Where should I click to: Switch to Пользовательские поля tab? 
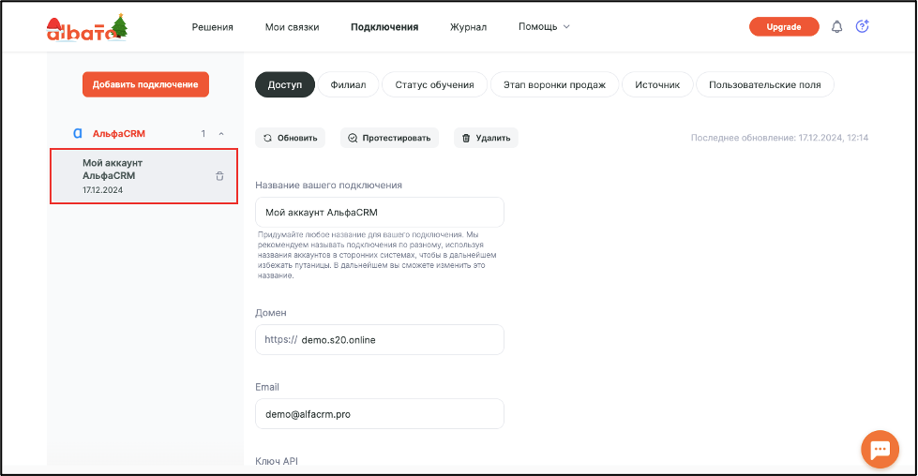click(x=764, y=84)
